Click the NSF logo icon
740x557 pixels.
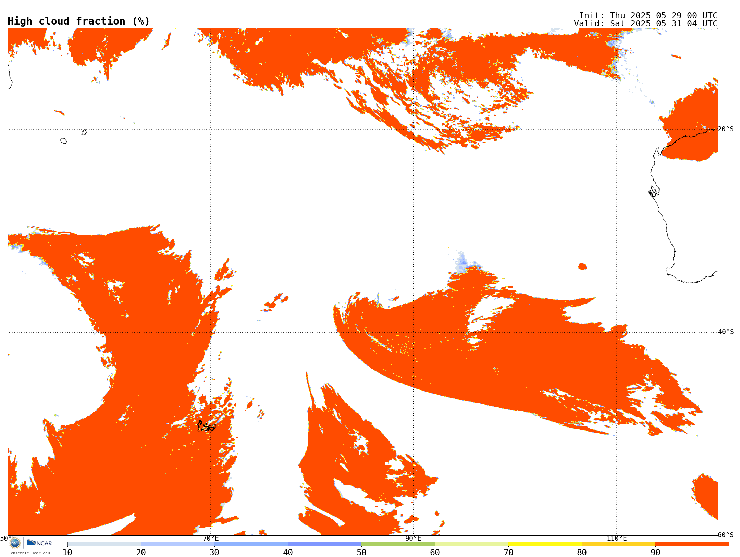[15, 543]
